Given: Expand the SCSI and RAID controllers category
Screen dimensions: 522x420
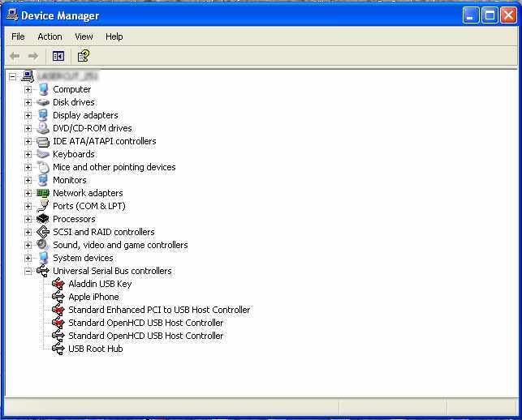Looking at the screenshot, I should (x=28, y=233).
